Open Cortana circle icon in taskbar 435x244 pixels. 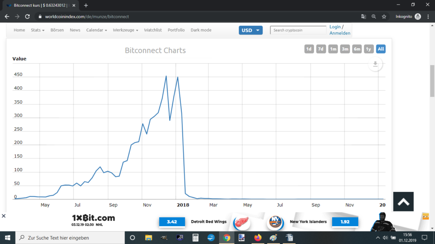133,238
